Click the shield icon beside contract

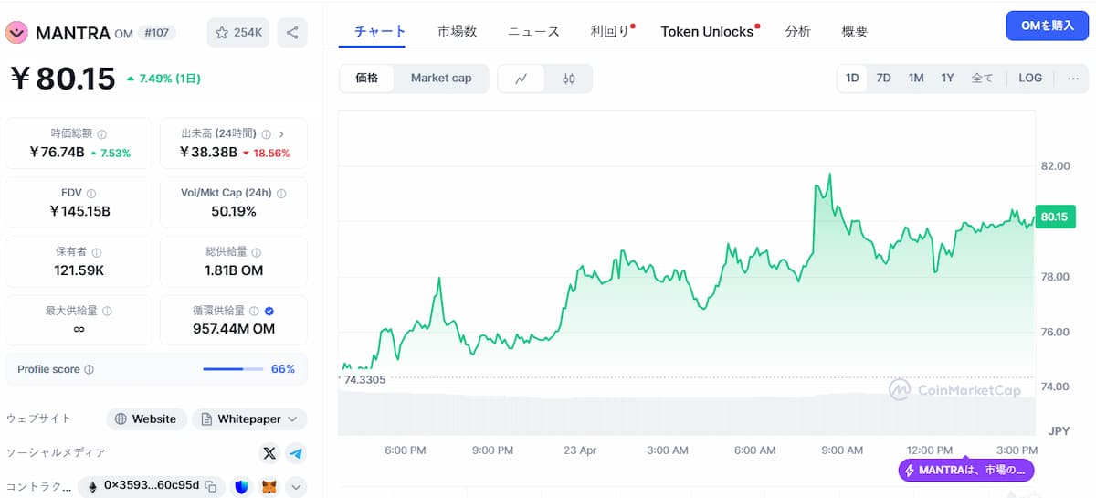242,486
